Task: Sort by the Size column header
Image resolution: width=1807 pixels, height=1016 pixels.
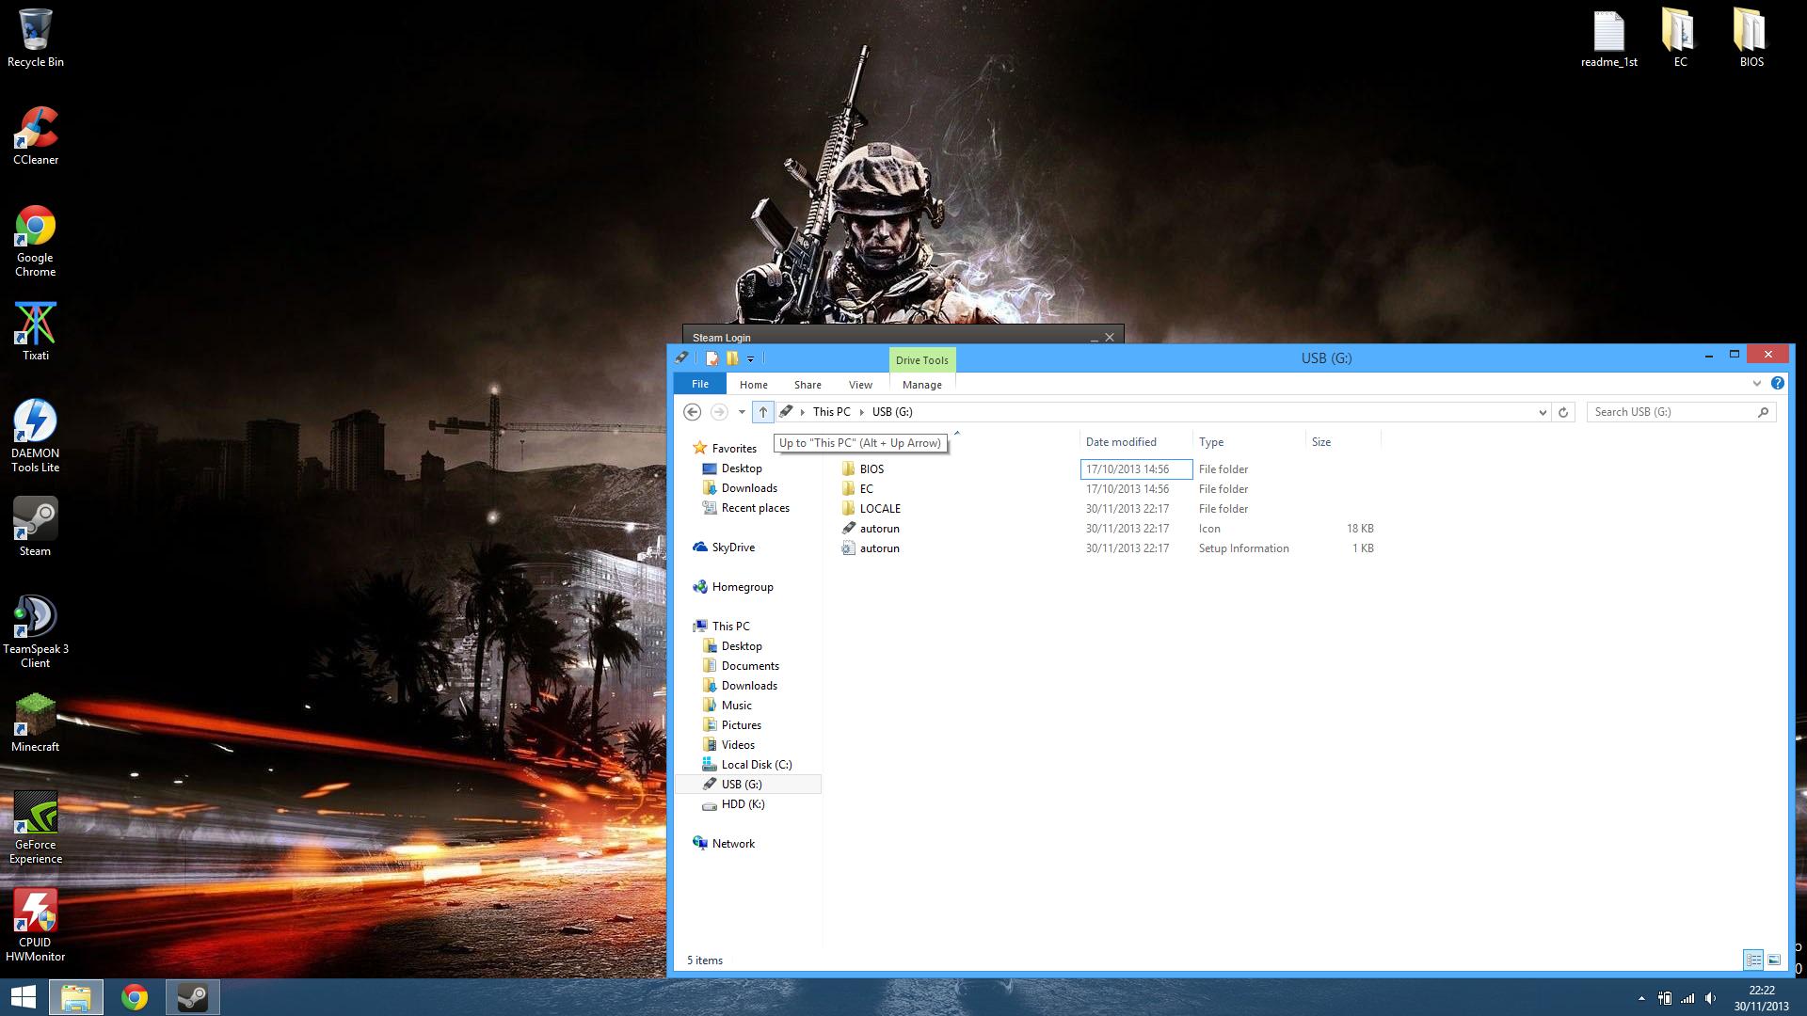Action: point(1343,442)
